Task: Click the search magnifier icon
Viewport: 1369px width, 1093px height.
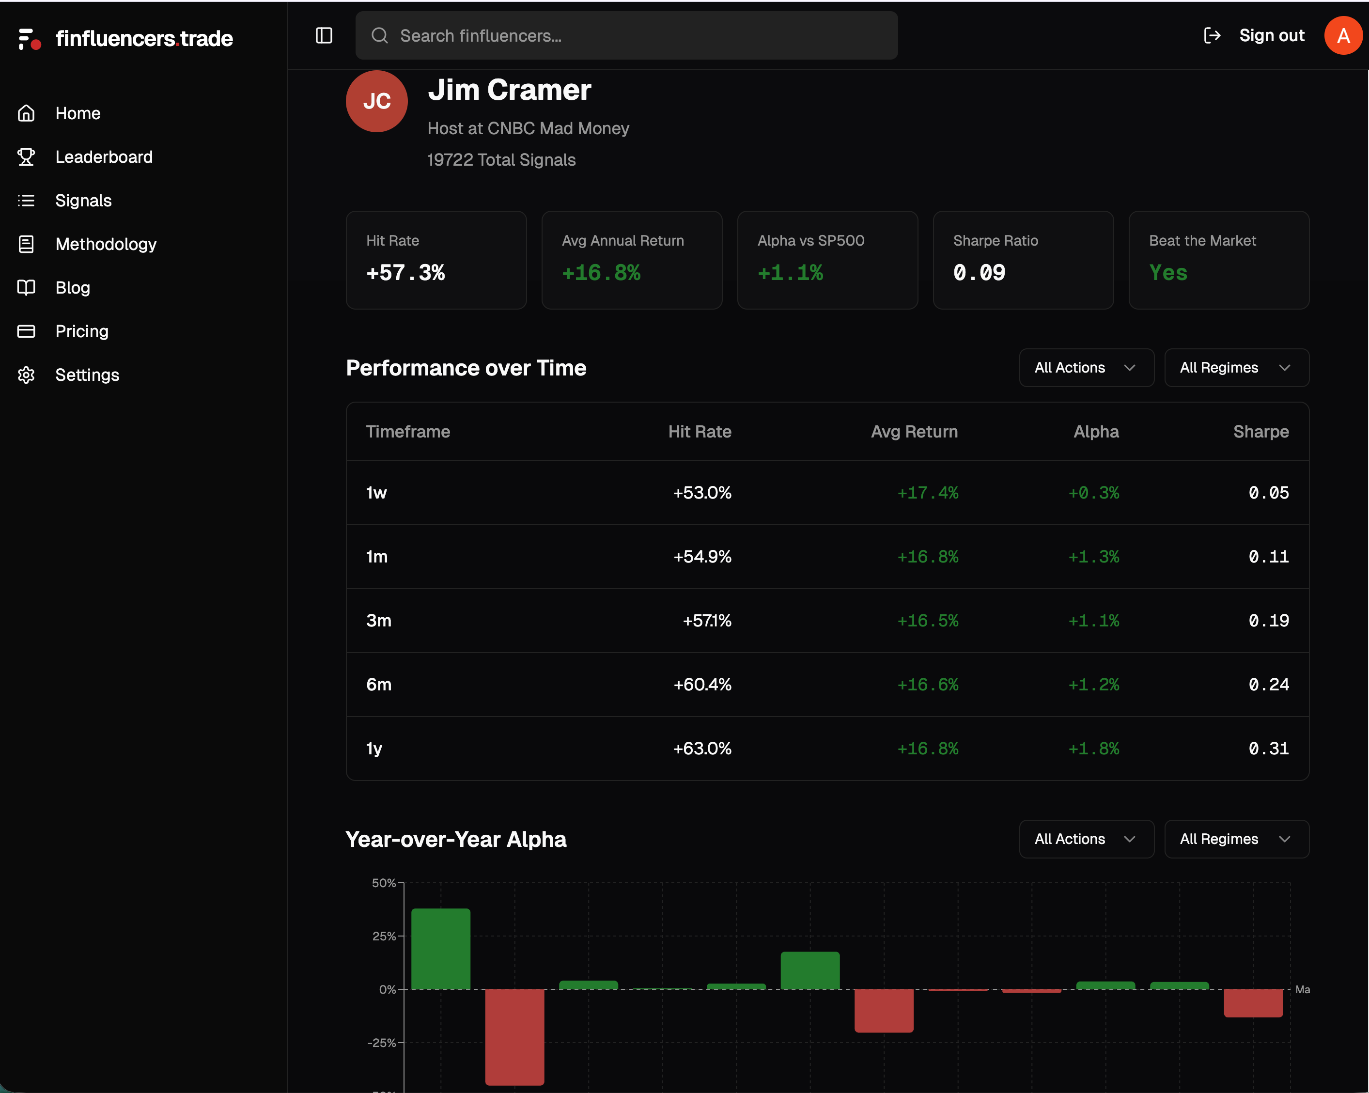Action: pyautogui.click(x=379, y=35)
